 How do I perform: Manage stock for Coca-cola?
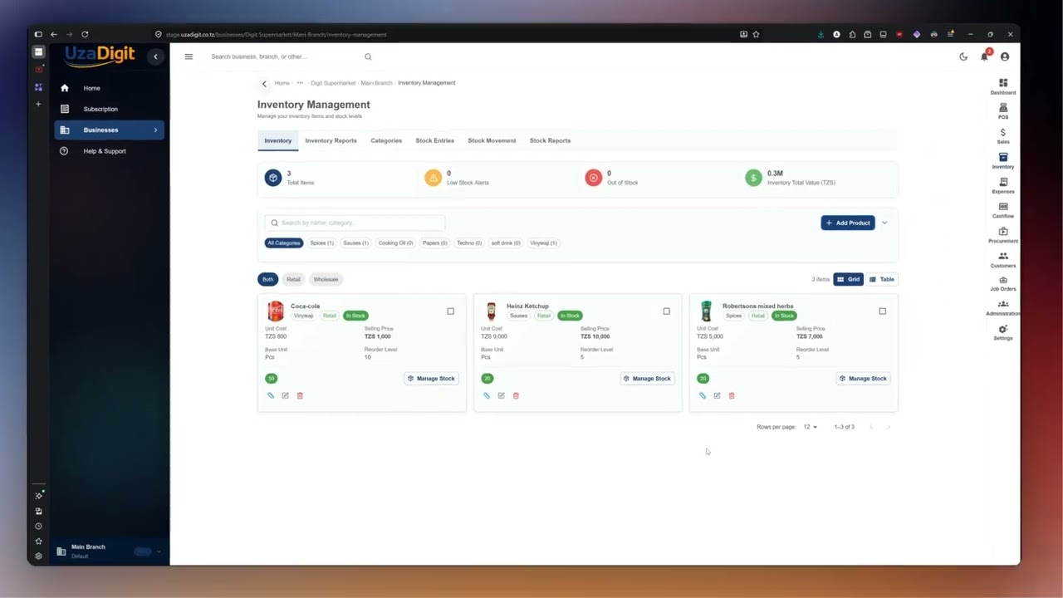(x=431, y=379)
